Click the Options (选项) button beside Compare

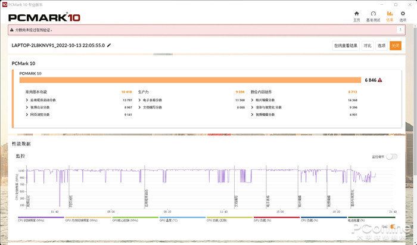pyautogui.click(x=381, y=45)
